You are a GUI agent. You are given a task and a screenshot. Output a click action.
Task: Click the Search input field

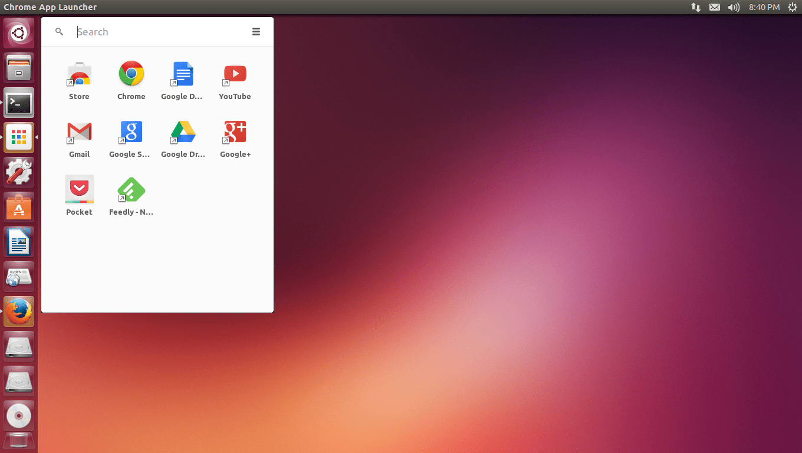point(159,32)
